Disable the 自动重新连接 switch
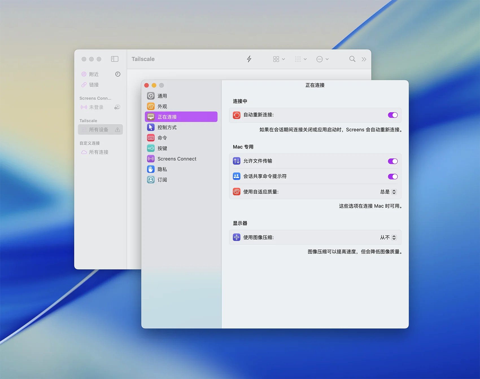Viewport: 480px width, 379px height. (392, 115)
